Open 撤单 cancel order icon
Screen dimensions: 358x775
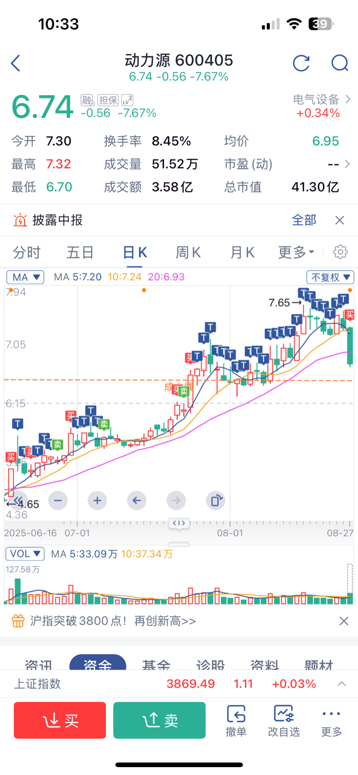[x=236, y=720]
